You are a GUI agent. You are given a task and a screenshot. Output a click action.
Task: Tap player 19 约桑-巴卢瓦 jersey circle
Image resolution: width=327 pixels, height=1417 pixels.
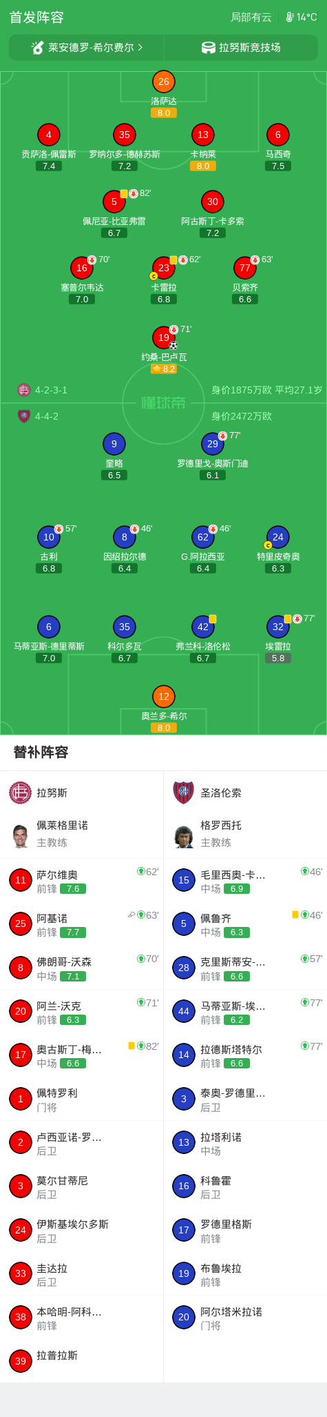pyautogui.click(x=164, y=338)
